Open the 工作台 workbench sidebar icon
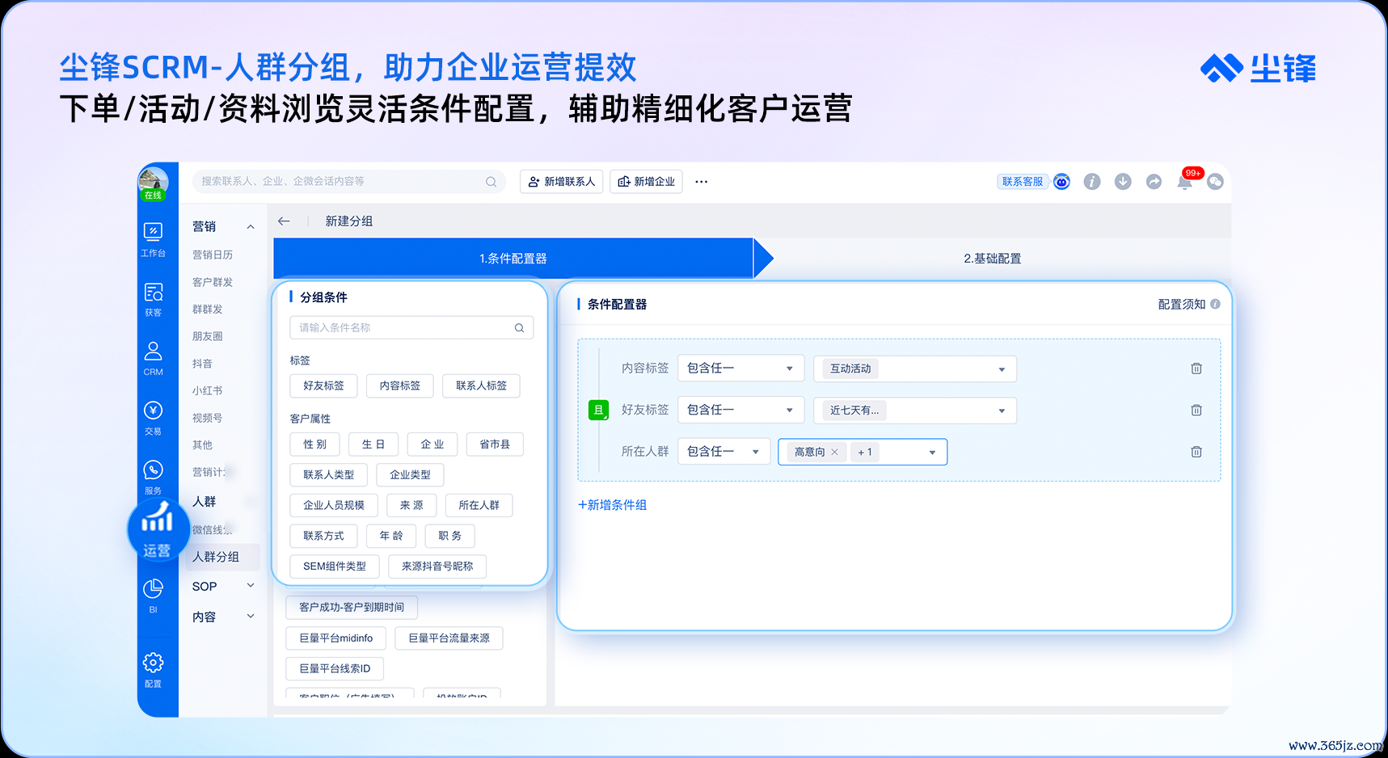 tap(153, 240)
